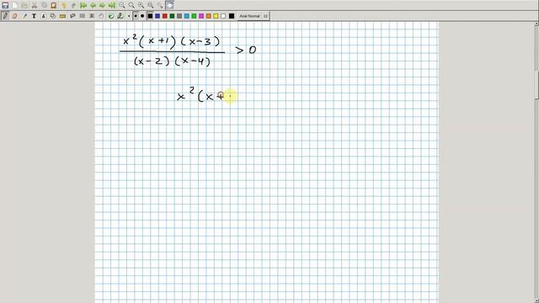Screen dimensions: 539x303
Task: Pick the blue color swatch
Action: (157, 16)
